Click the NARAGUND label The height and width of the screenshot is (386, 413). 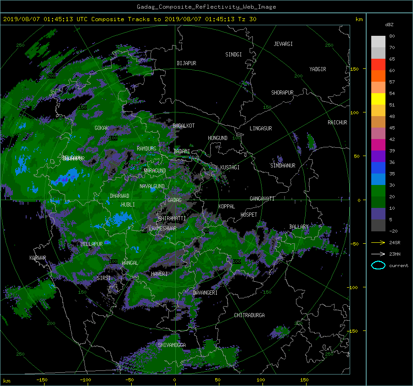pos(155,171)
